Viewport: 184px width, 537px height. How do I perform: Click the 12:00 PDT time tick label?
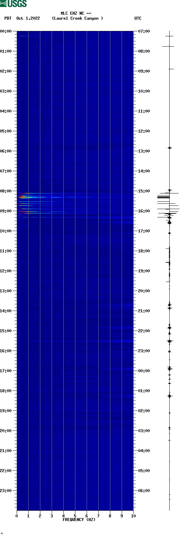click(6, 271)
